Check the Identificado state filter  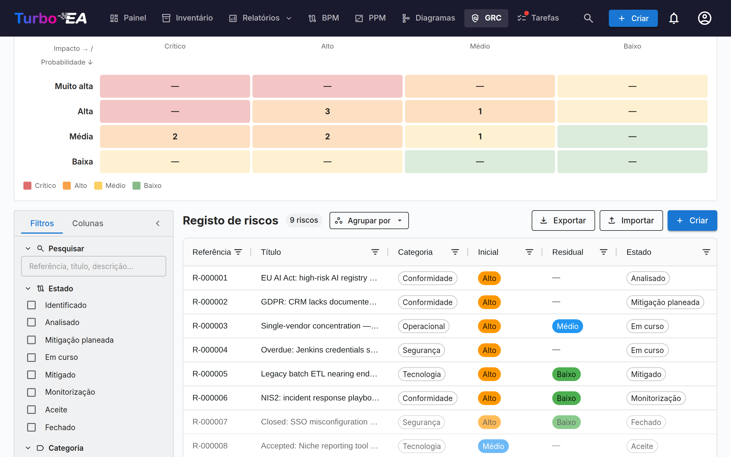tap(31, 305)
